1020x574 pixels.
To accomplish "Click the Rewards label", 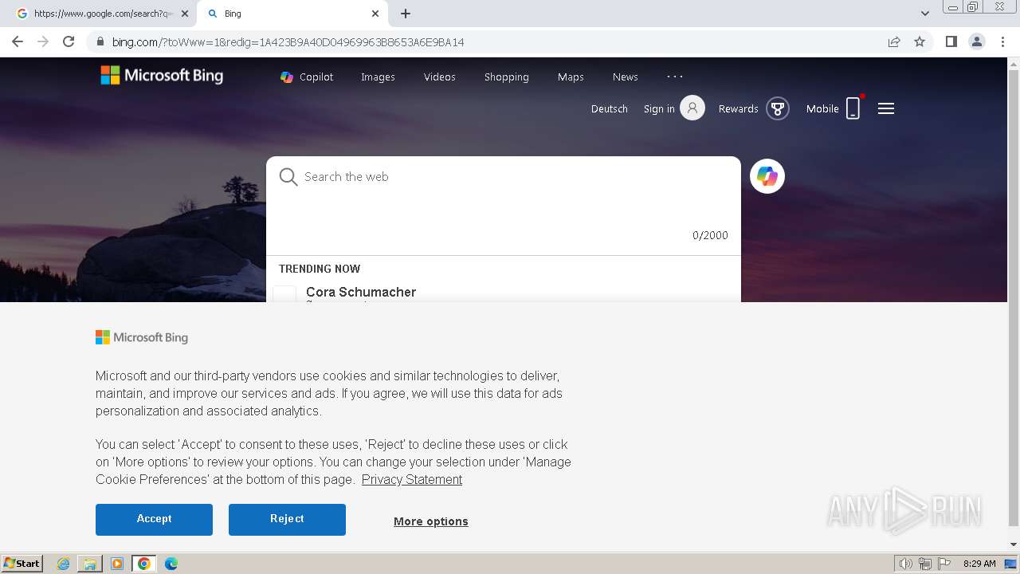I will click(739, 109).
